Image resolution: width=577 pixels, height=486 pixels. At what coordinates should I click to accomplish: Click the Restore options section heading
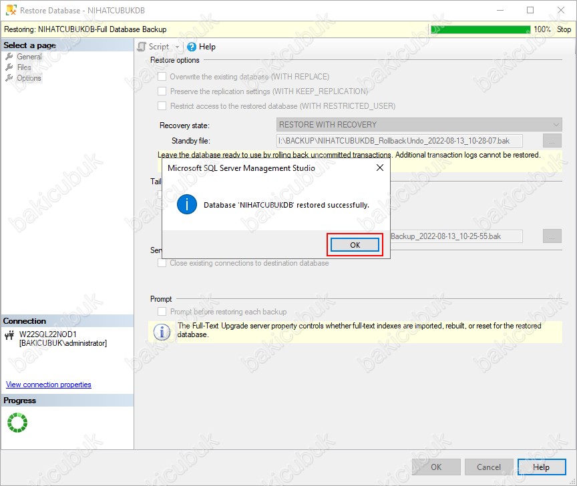(x=175, y=60)
